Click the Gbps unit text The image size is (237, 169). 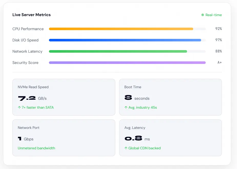point(28,139)
